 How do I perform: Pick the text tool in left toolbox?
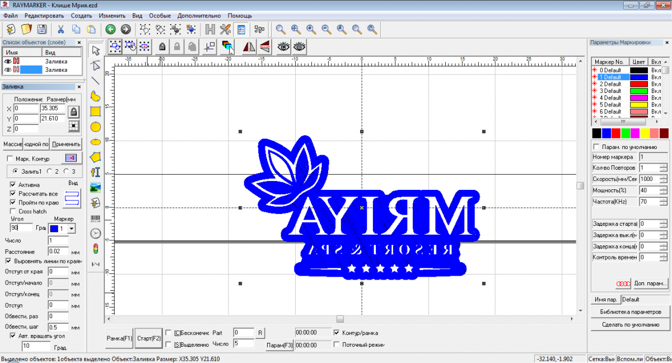96,173
